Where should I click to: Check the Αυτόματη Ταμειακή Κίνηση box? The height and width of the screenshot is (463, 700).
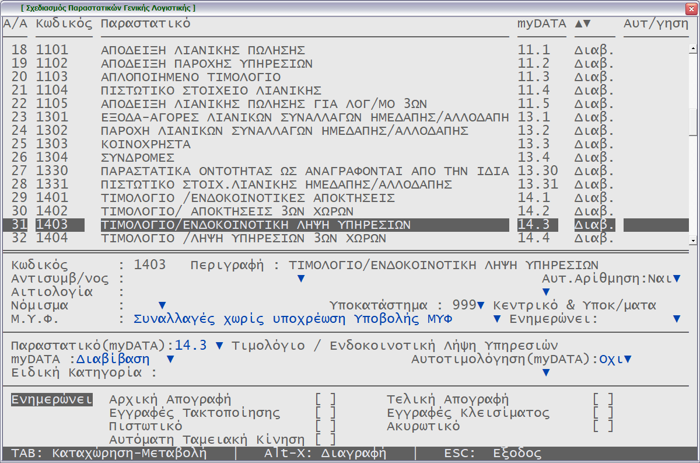point(325,440)
